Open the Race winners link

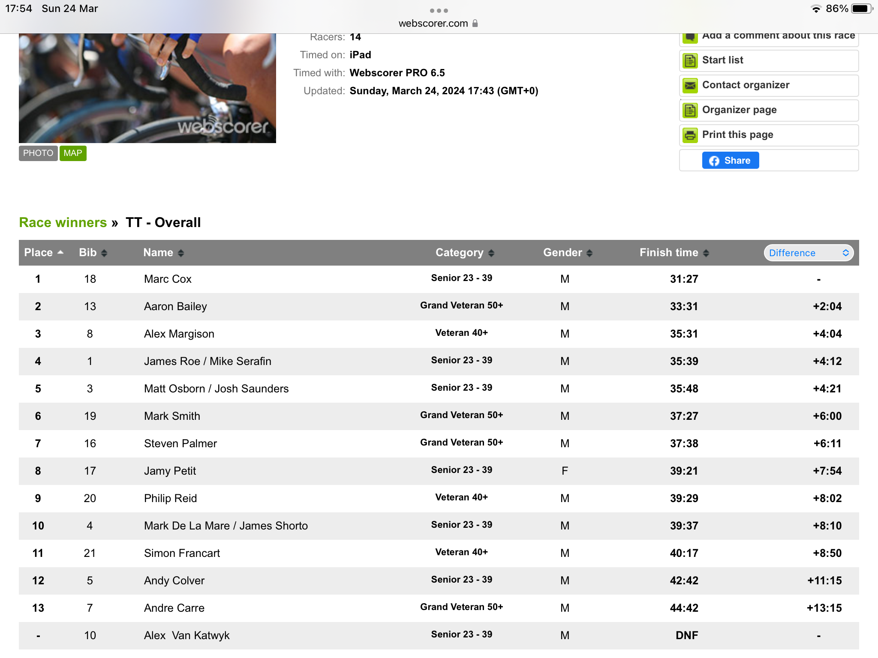[x=63, y=222]
